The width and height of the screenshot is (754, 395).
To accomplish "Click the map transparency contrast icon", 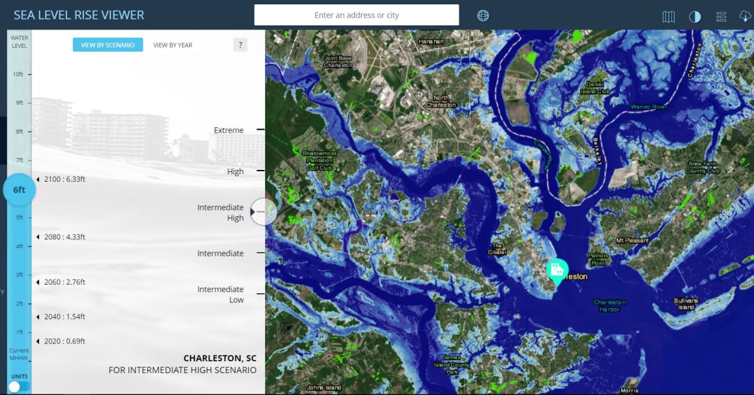I will (x=695, y=15).
